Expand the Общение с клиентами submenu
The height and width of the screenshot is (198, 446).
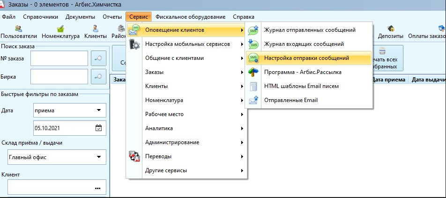[x=186, y=58]
